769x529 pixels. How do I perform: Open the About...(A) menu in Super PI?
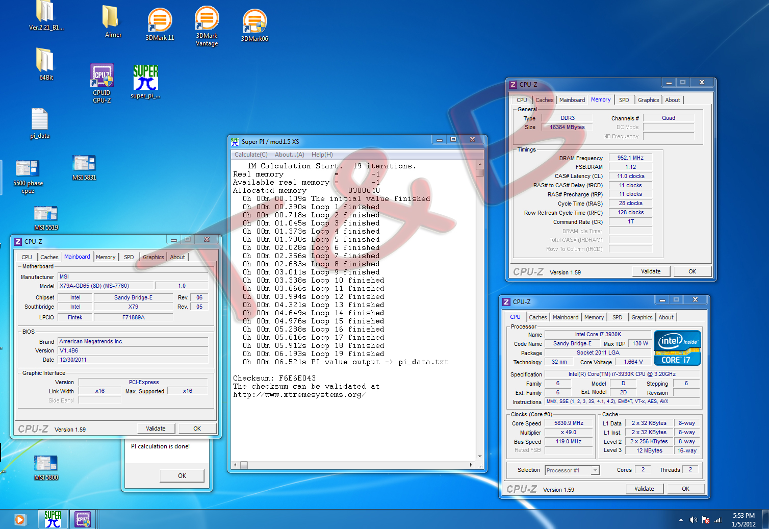coord(289,155)
